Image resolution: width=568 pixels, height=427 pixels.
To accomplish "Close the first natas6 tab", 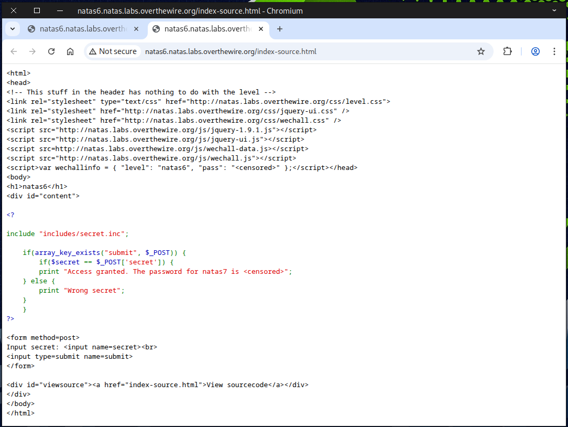I will [137, 29].
